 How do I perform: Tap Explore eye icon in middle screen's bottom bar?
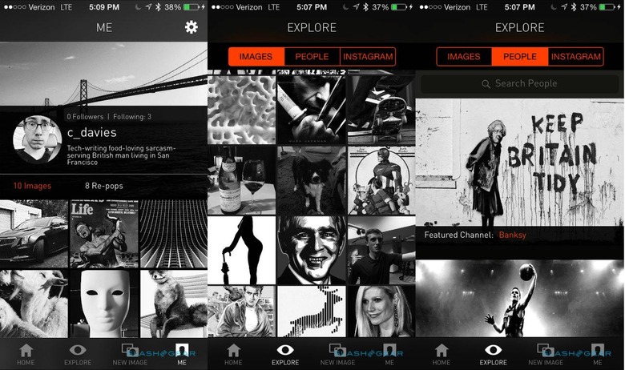285,350
